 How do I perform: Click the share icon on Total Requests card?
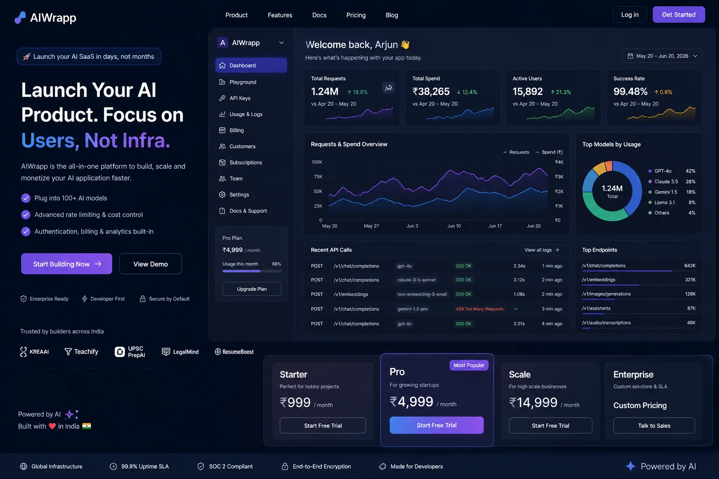(389, 87)
